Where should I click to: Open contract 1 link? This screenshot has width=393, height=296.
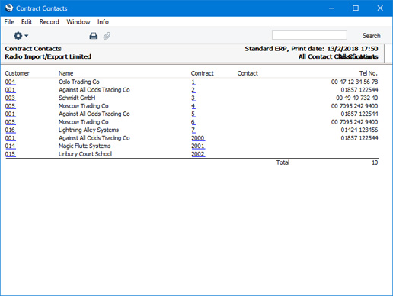(193, 82)
